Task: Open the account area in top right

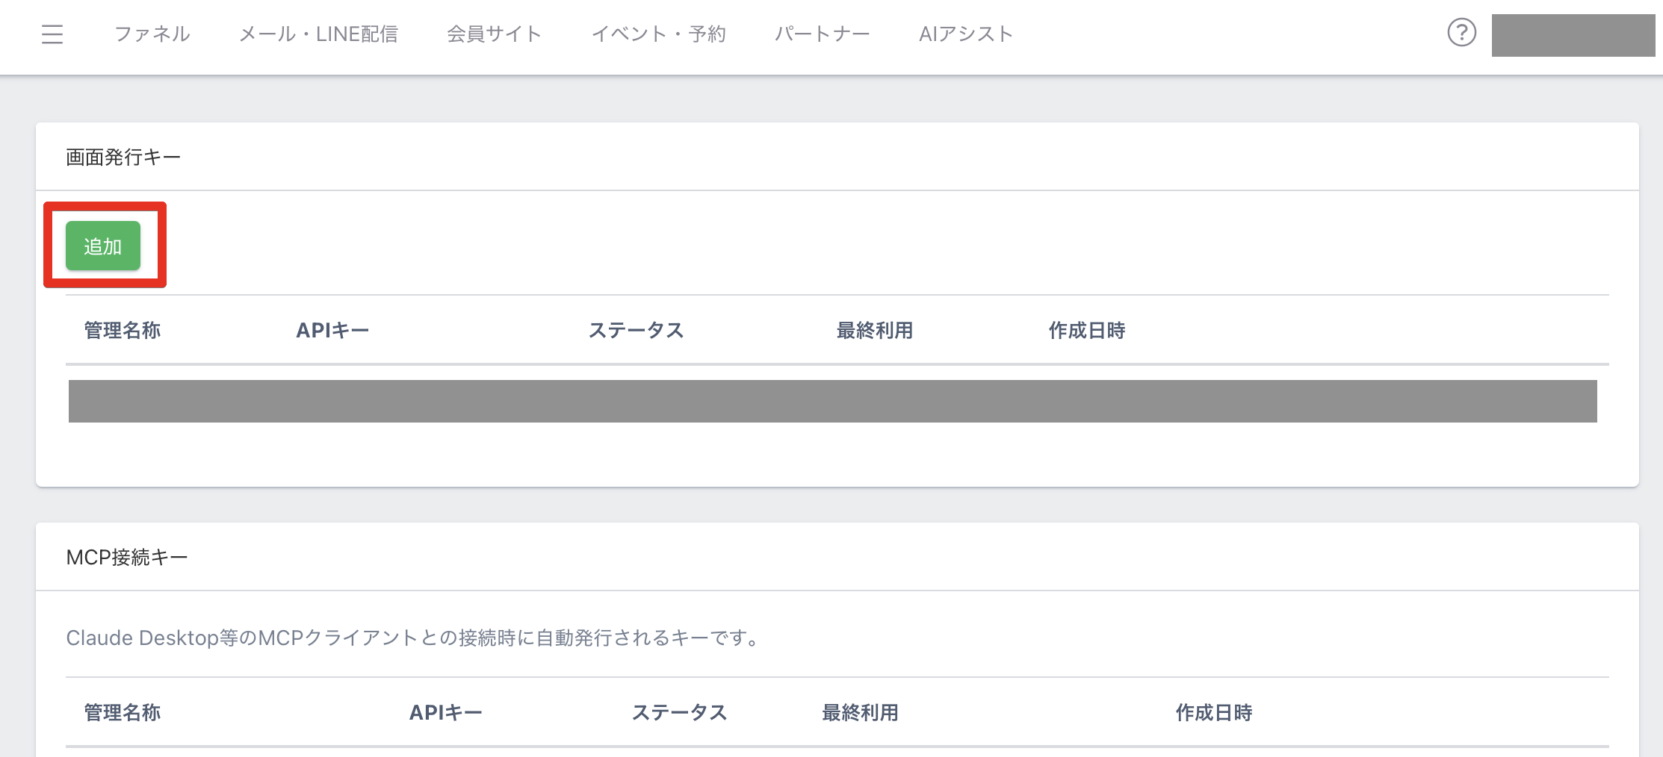Action: (1573, 35)
